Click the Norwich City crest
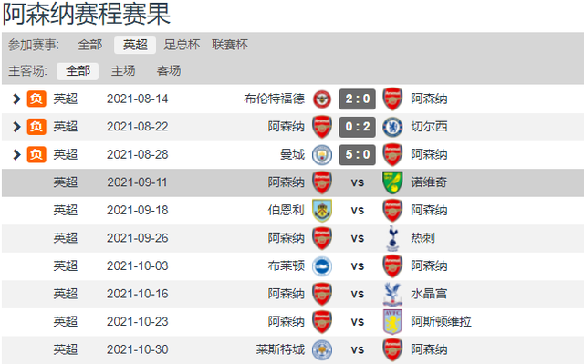Screen dimensions: 584x364 pyautogui.click(x=392, y=182)
